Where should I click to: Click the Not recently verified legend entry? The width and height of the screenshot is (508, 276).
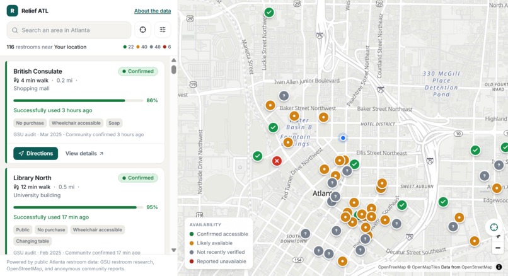click(217, 252)
